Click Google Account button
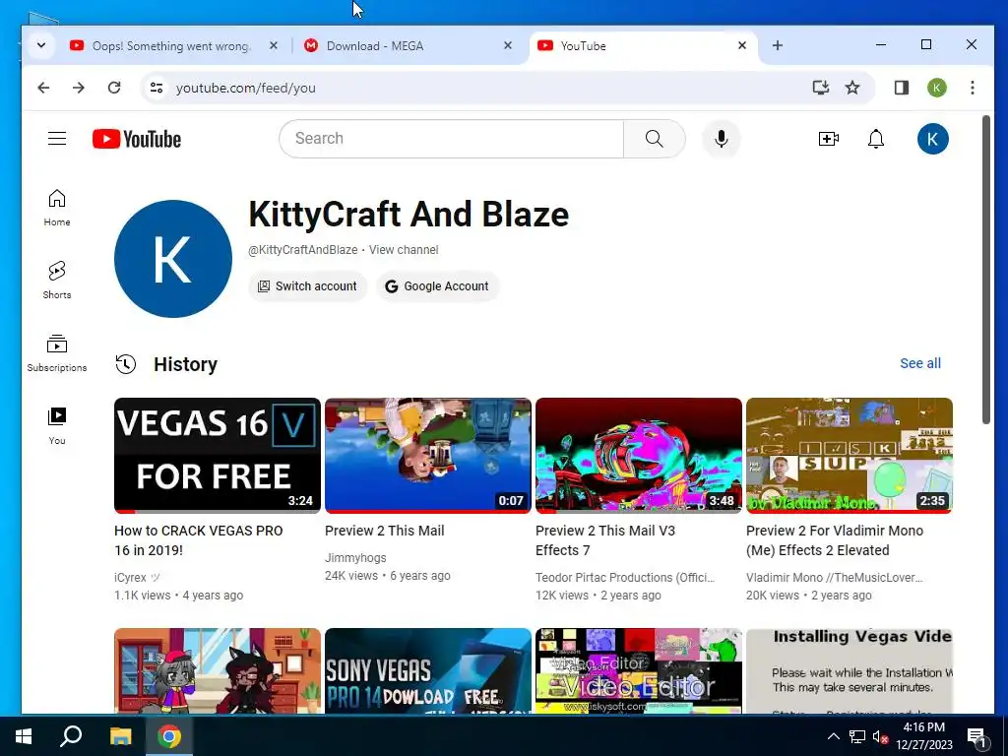This screenshot has width=1008, height=756. pyautogui.click(x=438, y=286)
